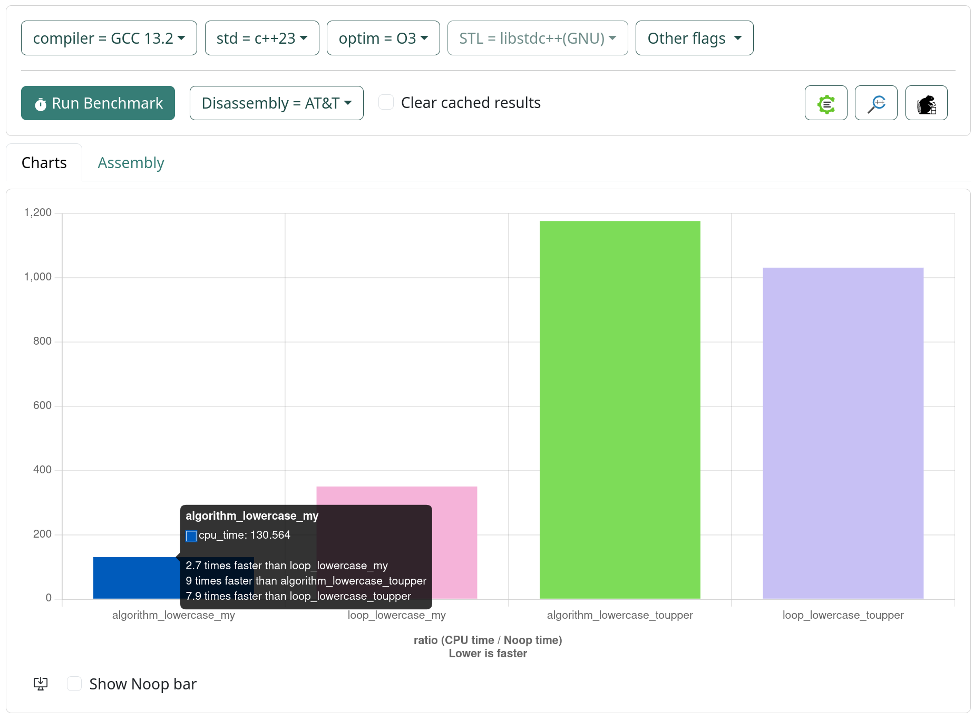Click the purple loop_lowercase_toupper bar
The image size is (974, 720).
click(x=842, y=433)
